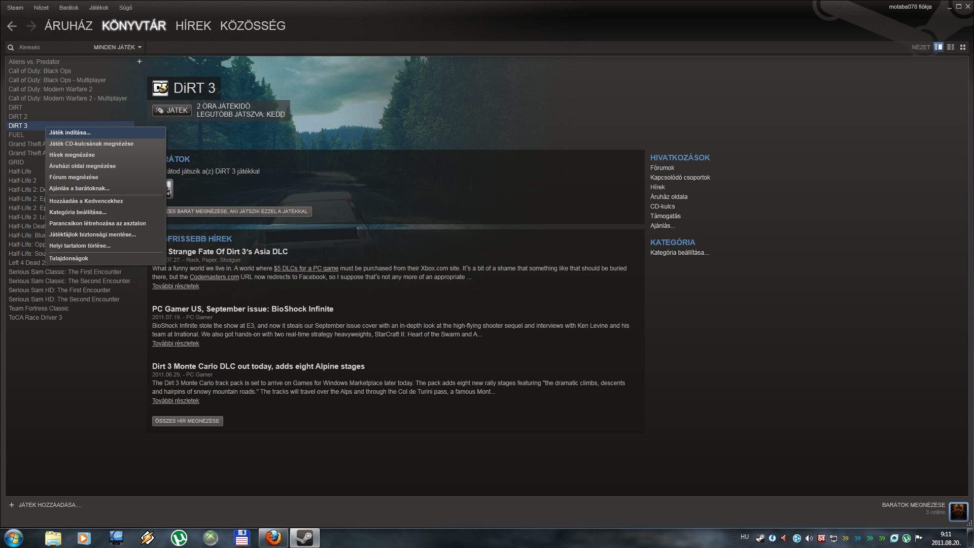Open the Nézet menu

[41, 8]
